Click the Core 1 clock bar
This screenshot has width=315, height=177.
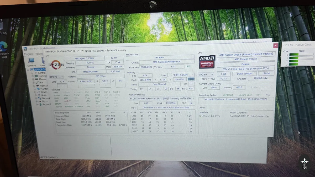click(301, 58)
